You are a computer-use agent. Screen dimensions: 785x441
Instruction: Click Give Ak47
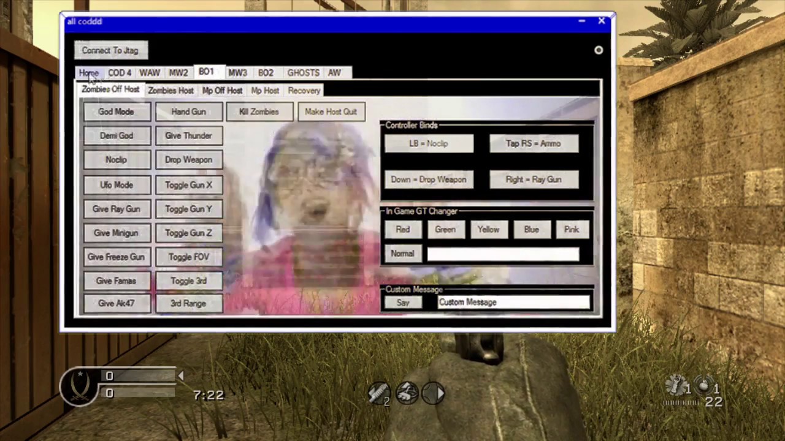[x=117, y=303]
